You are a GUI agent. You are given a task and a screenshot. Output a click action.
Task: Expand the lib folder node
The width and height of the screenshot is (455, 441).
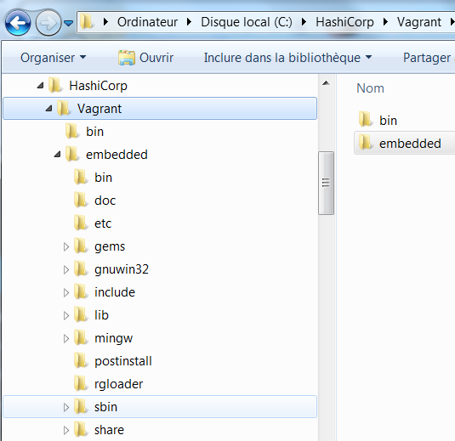(66, 315)
